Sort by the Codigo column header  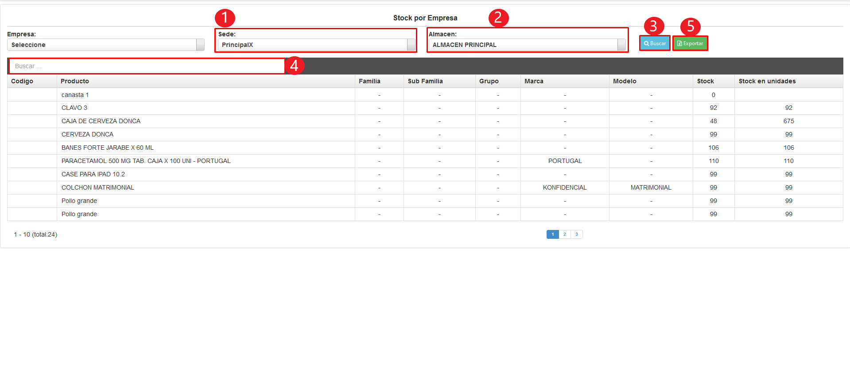tap(32, 81)
